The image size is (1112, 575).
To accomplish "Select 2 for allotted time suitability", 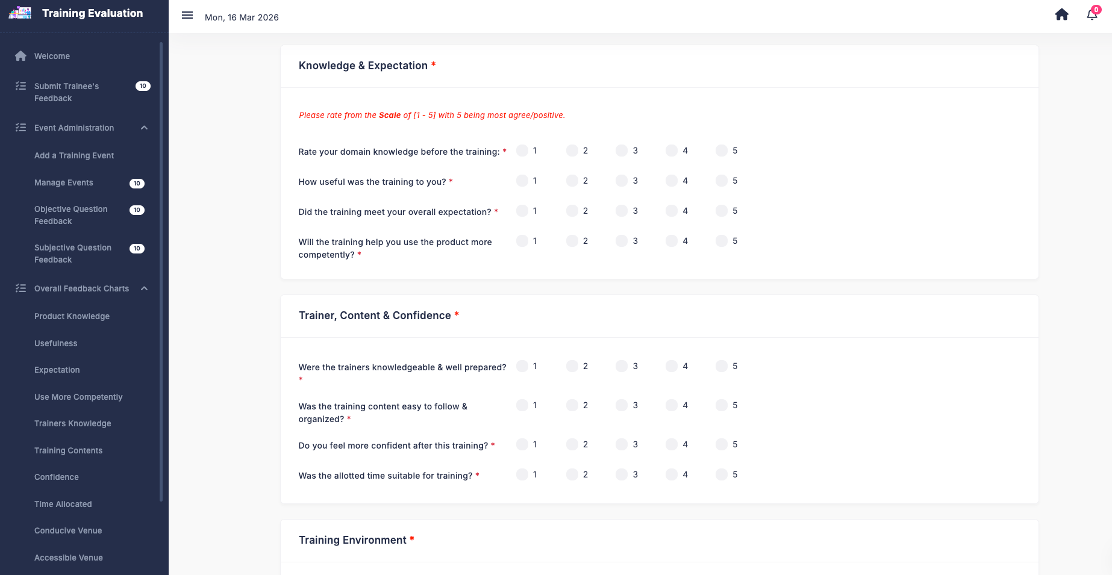I will click(x=572, y=474).
